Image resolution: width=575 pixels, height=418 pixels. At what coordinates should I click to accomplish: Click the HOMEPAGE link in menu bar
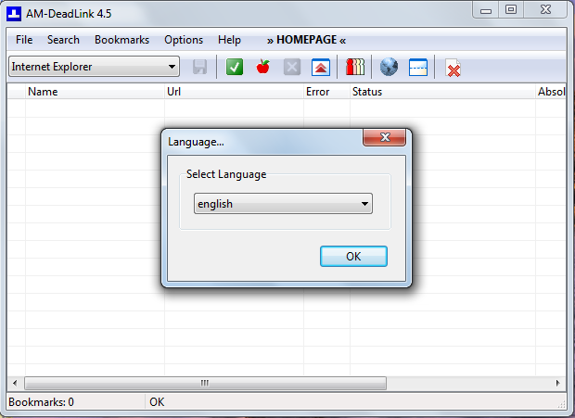pyautogui.click(x=306, y=40)
